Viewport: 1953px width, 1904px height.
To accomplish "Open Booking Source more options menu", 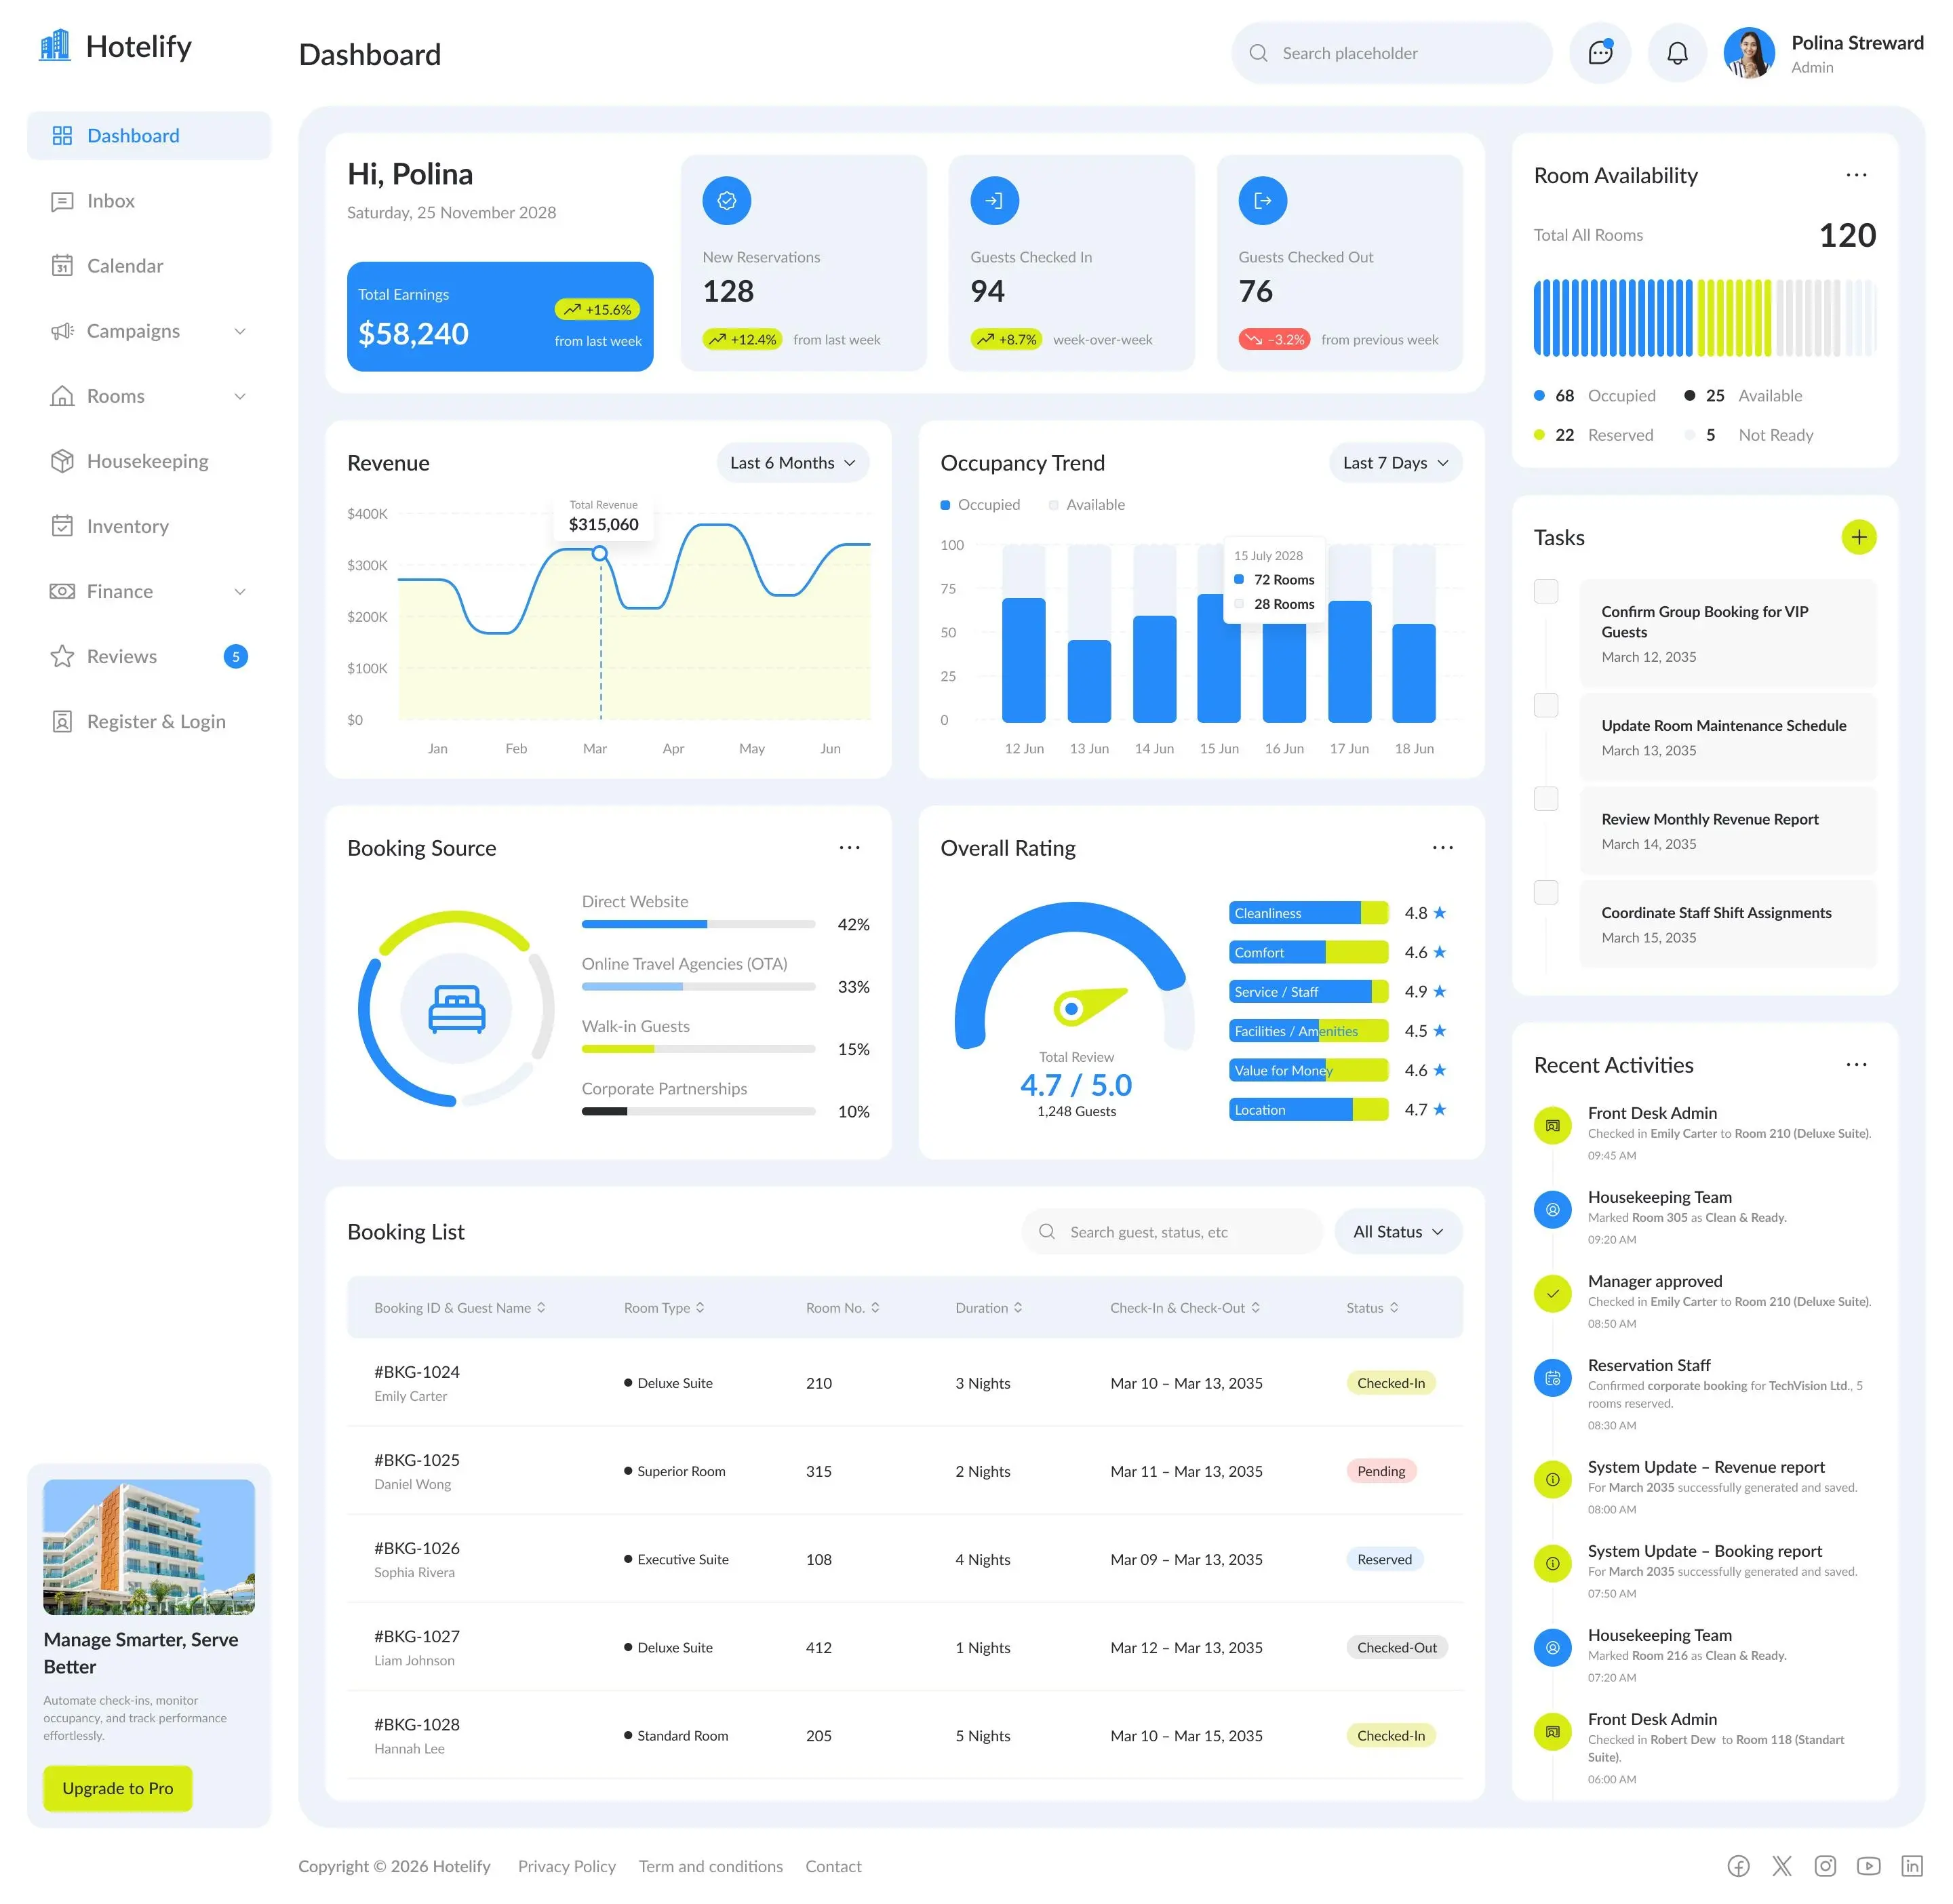I will click(x=849, y=847).
